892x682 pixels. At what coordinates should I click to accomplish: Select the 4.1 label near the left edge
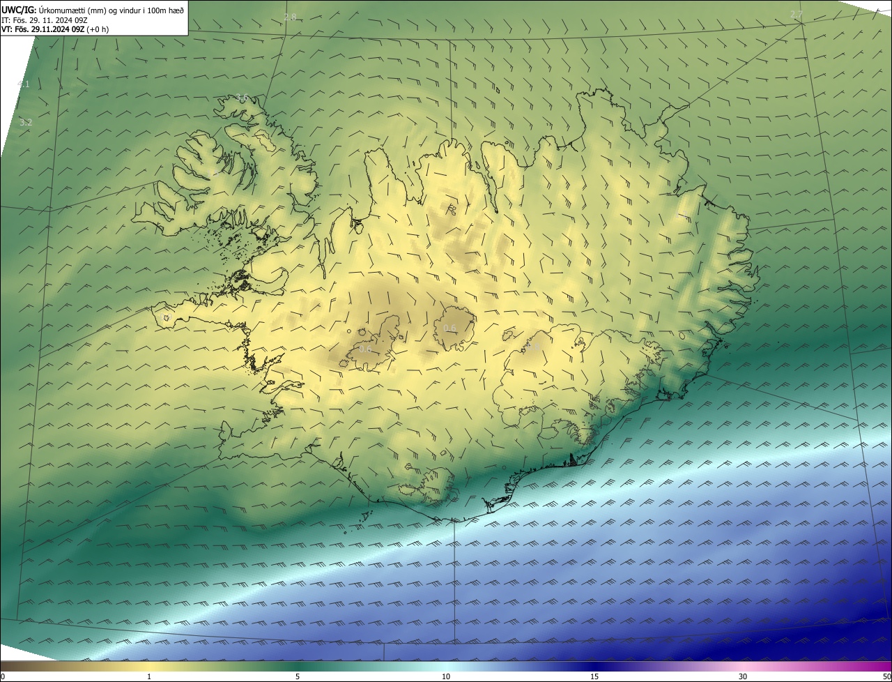tap(24, 84)
